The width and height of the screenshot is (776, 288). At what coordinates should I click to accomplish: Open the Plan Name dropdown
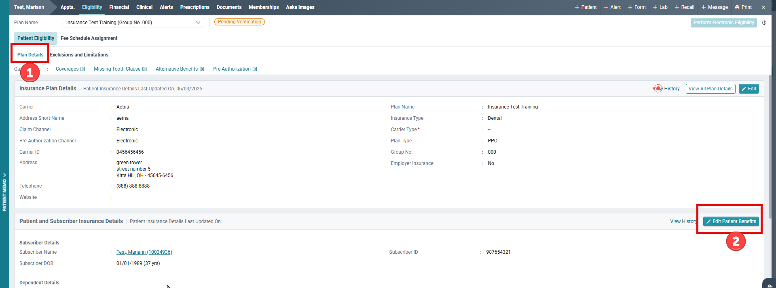click(x=133, y=23)
